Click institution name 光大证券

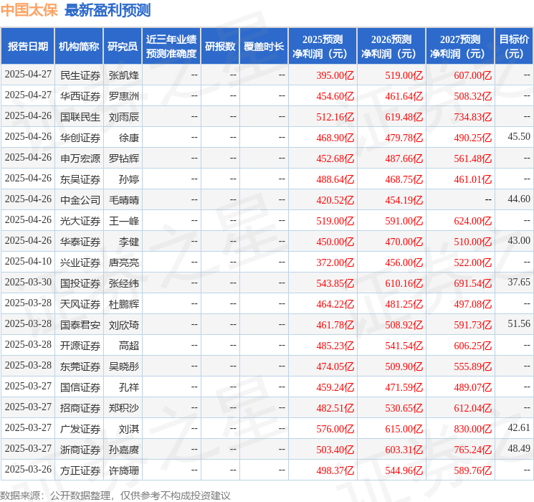point(80,221)
